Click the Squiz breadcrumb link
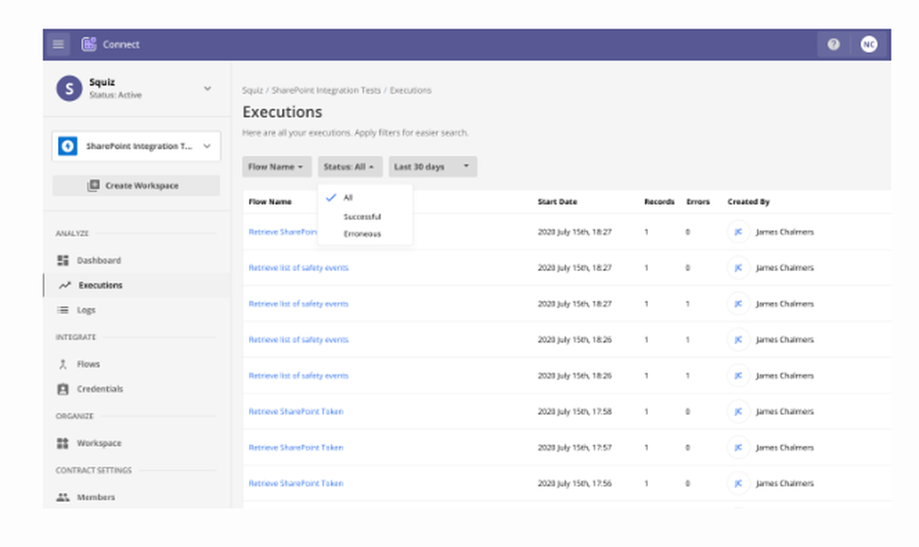919x547 pixels. (252, 91)
